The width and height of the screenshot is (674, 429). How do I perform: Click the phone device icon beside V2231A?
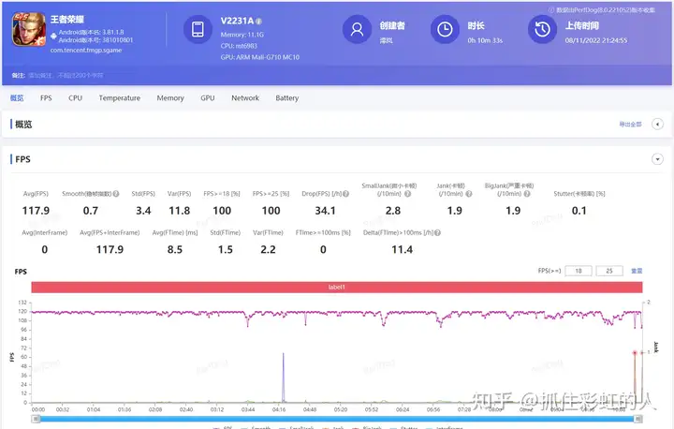click(x=198, y=29)
